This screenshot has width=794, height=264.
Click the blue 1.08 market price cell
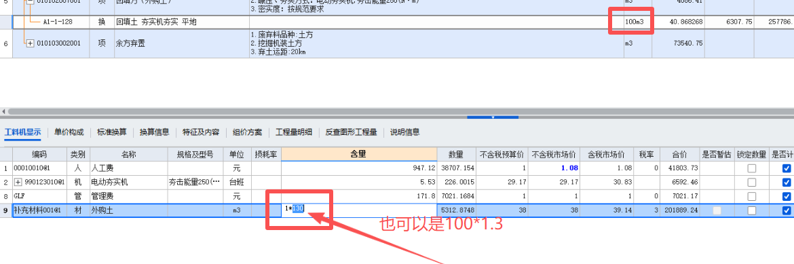point(554,168)
